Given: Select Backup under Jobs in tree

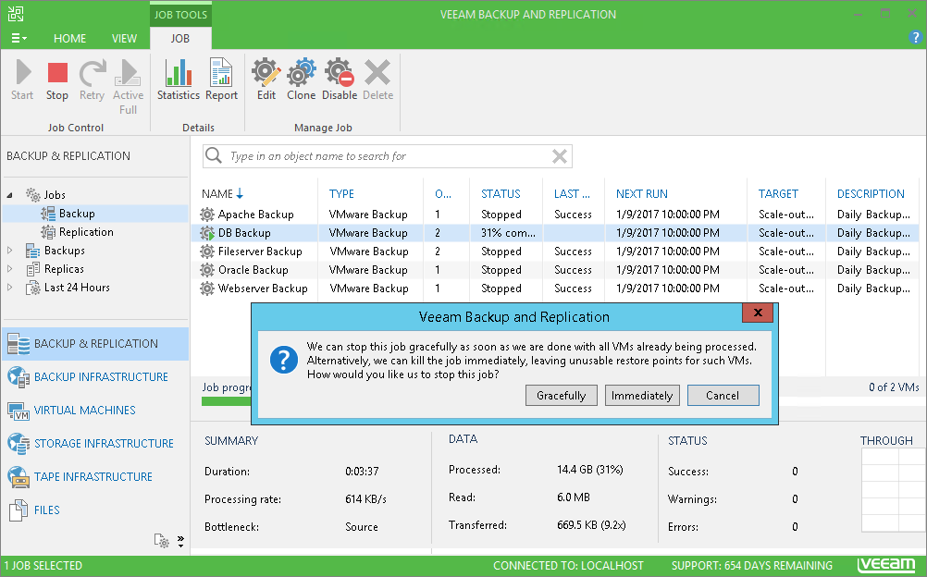Looking at the screenshot, I should coord(77,214).
